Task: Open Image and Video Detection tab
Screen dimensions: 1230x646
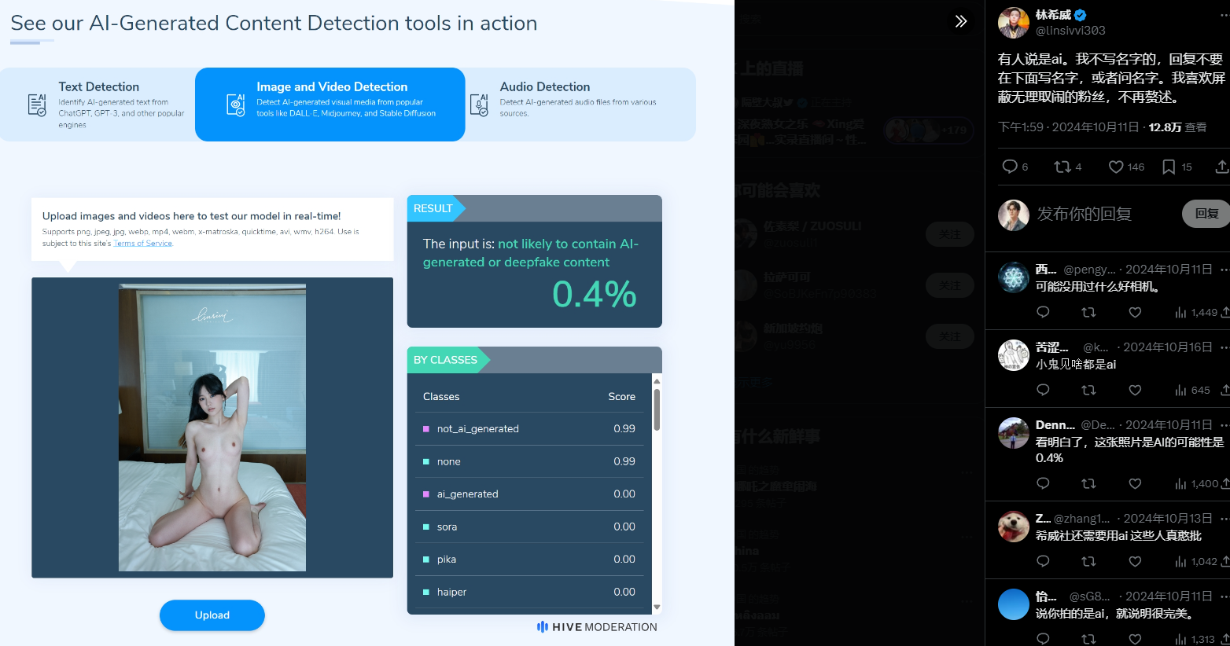Action: [330, 104]
